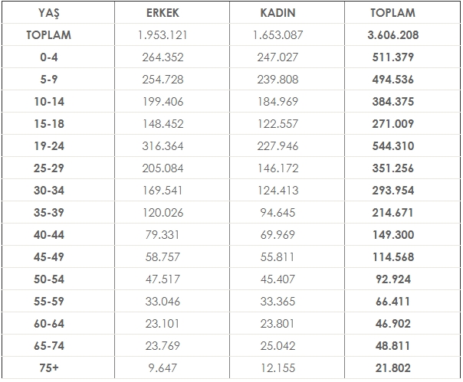Click the 0-4 age group row label
The width and height of the screenshot is (463, 382).
point(50,57)
